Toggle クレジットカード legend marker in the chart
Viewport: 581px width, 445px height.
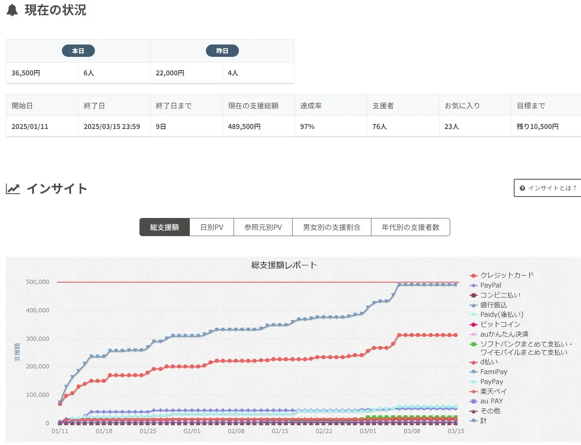474,276
